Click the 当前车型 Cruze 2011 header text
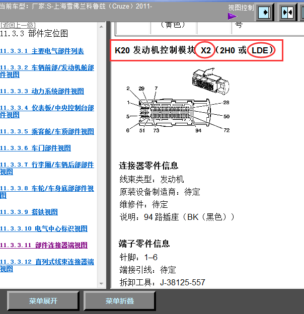 coord(76,6)
